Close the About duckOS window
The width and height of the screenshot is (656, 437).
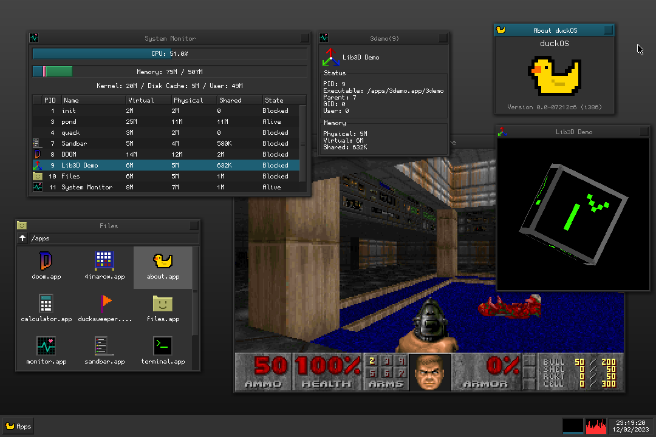608,30
